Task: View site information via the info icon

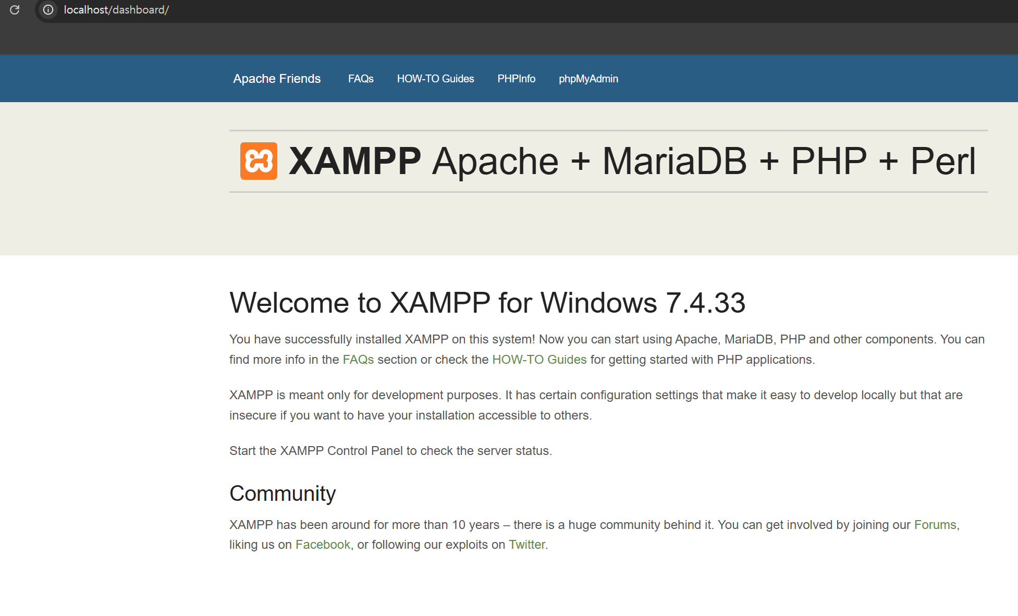Action: [x=48, y=10]
